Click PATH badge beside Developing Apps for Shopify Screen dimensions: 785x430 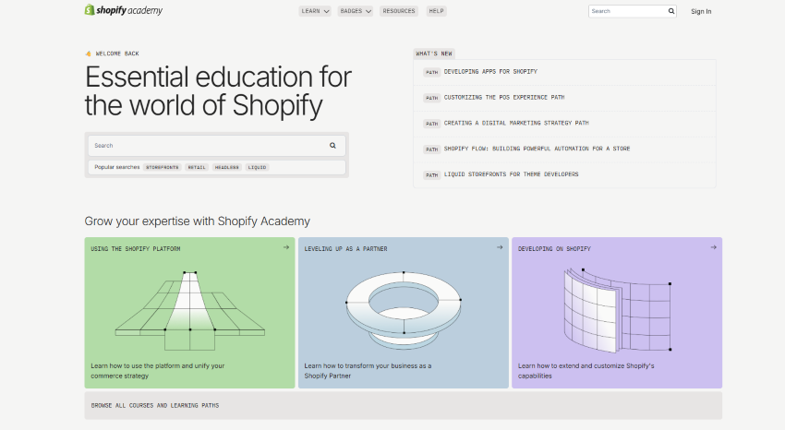click(431, 72)
